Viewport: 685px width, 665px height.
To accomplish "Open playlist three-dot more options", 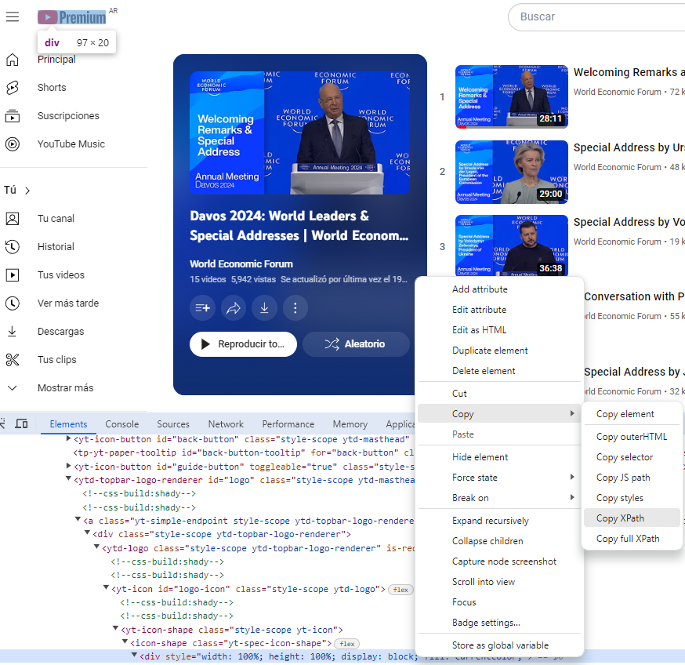I will 295,308.
